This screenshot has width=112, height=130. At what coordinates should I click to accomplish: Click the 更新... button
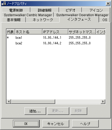click(x=58, y=111)
